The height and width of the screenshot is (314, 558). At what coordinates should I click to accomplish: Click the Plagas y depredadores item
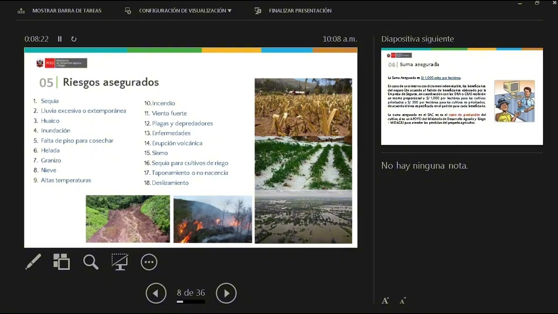tap(182, 123)
